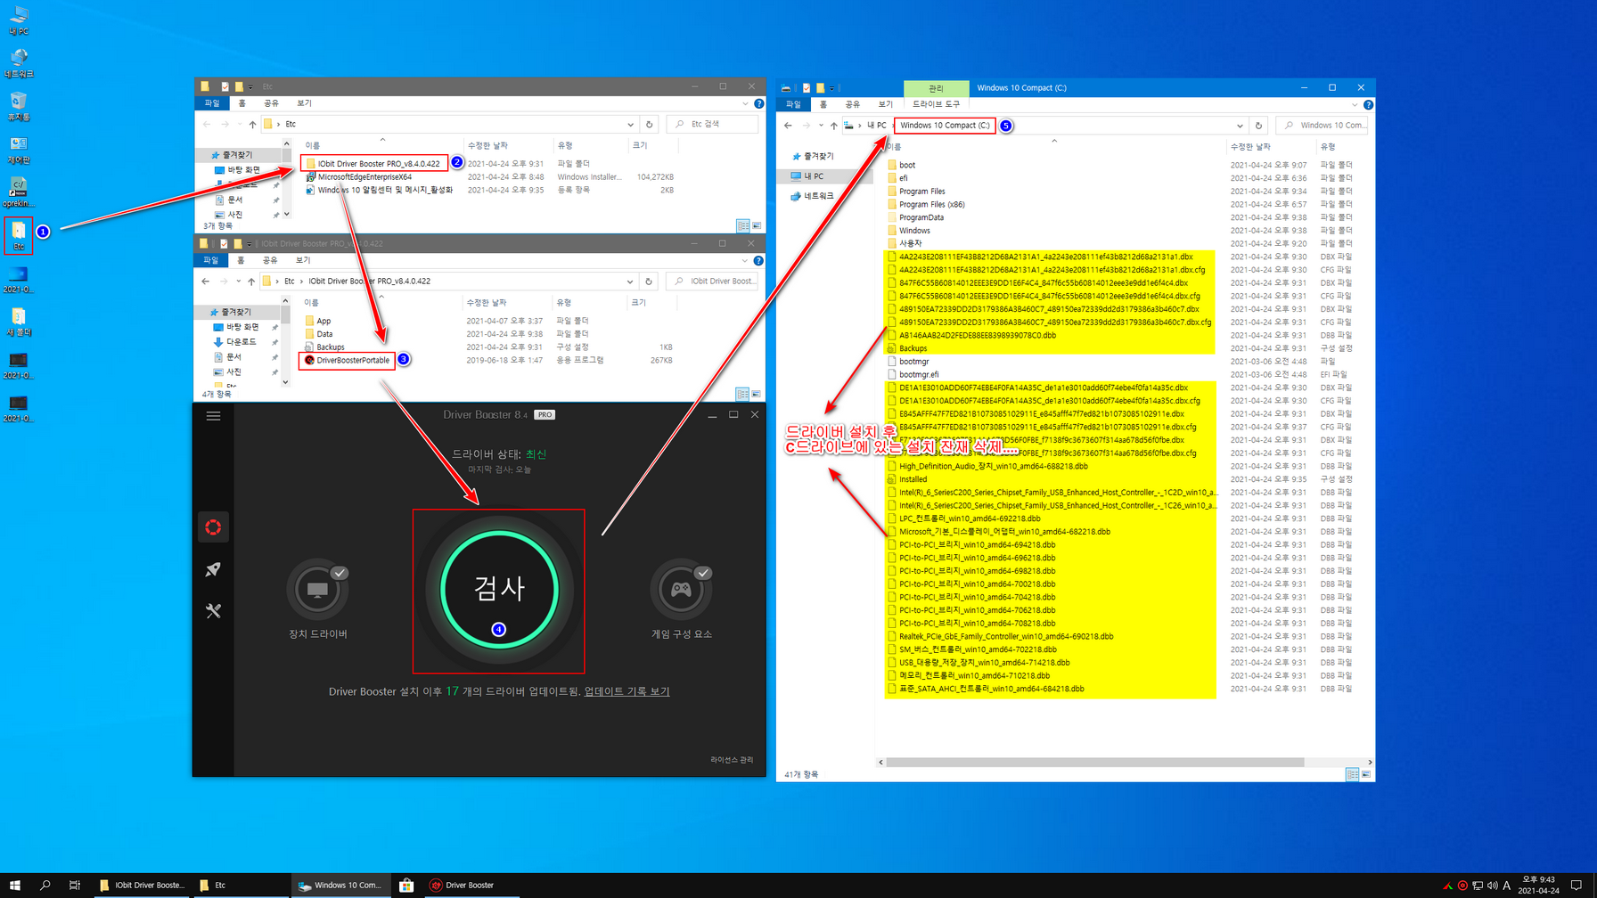Click Etc 검색 search field

pyautogui.click(x=712, y=125)
